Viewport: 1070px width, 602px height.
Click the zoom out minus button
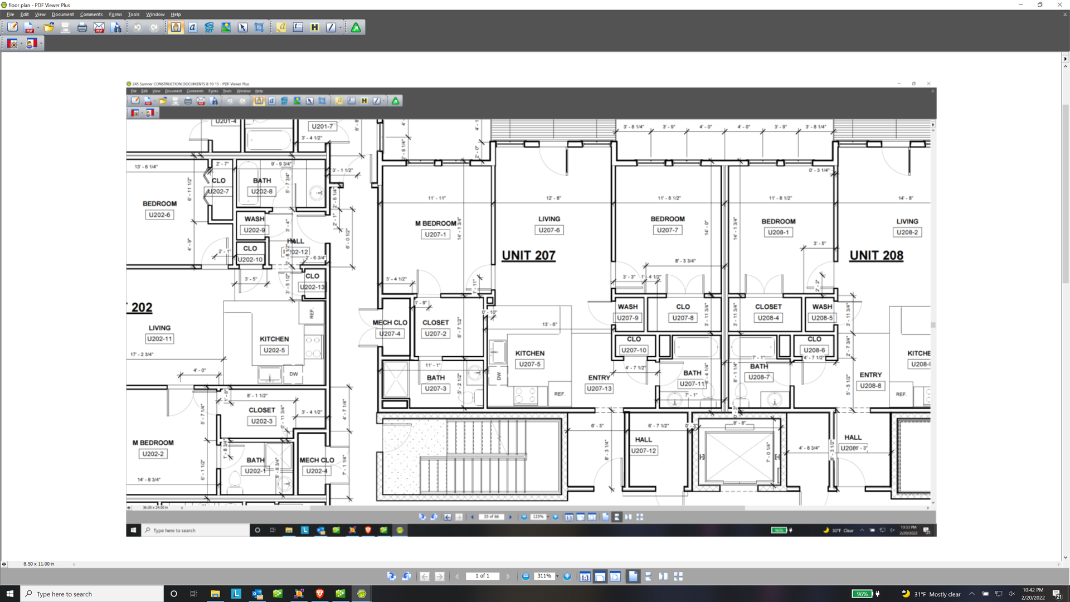526,576
